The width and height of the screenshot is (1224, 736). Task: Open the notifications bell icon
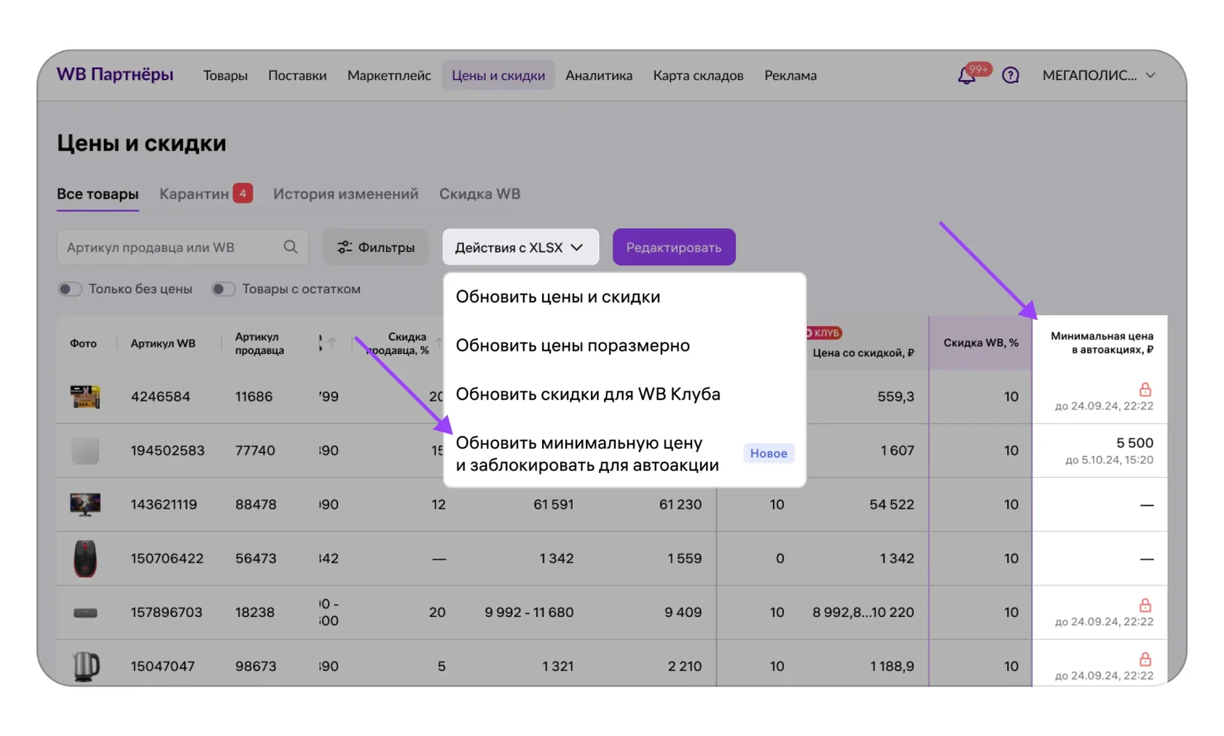pos(966,75)
